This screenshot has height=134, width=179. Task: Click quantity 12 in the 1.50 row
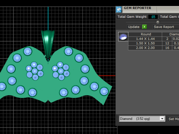167,43
